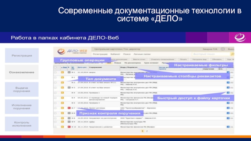The height and width of the screenshot is (141, 251).
Task: Open the Поиск menu item
Action: 127,54
